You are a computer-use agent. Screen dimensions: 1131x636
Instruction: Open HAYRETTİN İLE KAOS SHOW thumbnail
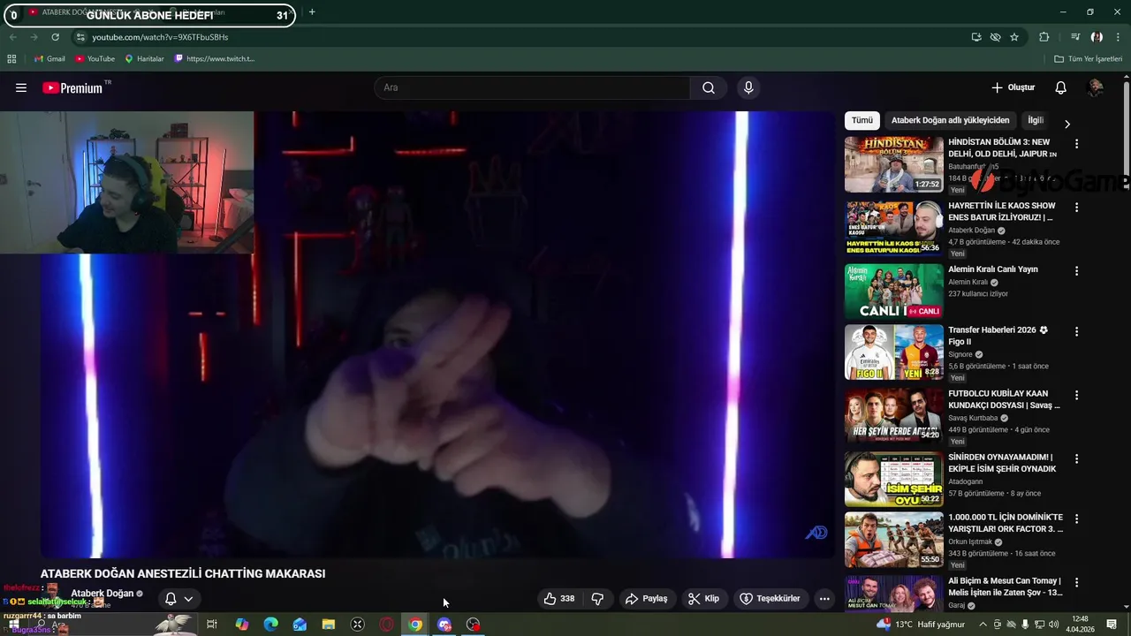coord(893,228)
